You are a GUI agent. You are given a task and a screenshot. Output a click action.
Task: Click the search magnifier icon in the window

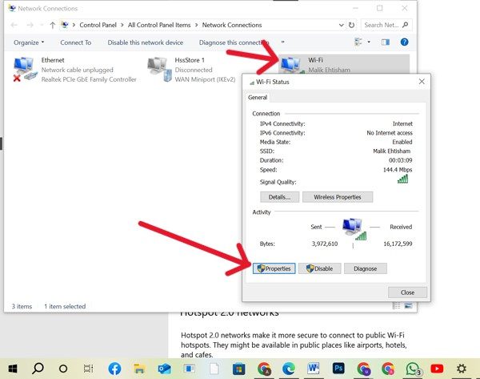pos(406,25)
